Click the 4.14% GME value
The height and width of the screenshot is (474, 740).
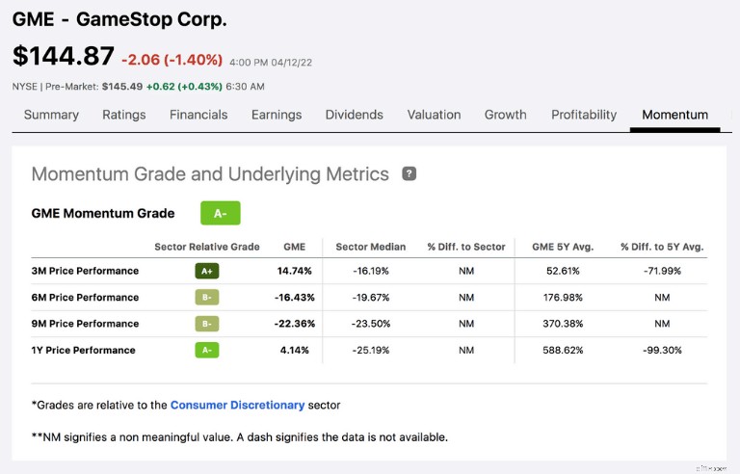coord(295,351)
